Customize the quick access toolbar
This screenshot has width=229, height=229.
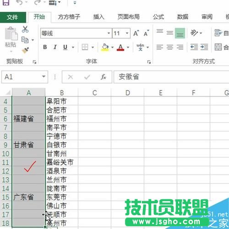pos(75,3)
